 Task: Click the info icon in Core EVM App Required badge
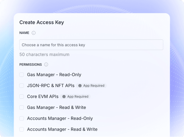point(64,97)
